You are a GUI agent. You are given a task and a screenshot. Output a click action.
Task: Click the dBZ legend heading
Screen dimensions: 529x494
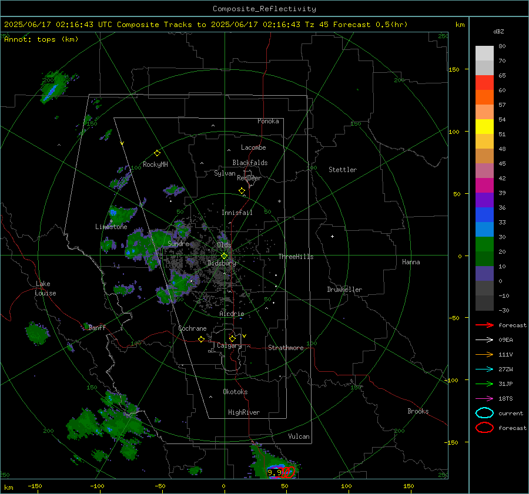pyautogui.click(x=498, y=32)
